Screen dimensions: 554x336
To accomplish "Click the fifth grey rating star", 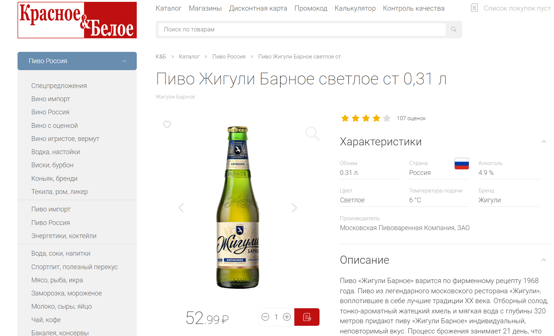I will click(x=387, y=118).
